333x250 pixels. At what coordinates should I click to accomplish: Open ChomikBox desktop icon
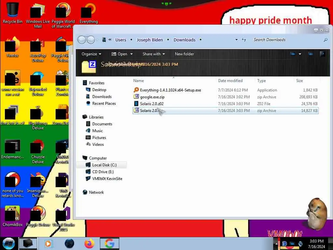tap(12, 216)
